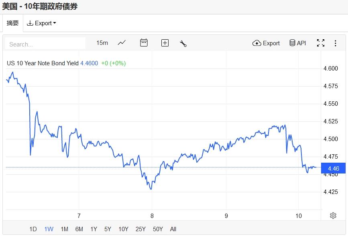
Task: Open the API database icon
Action: point(298,43)
